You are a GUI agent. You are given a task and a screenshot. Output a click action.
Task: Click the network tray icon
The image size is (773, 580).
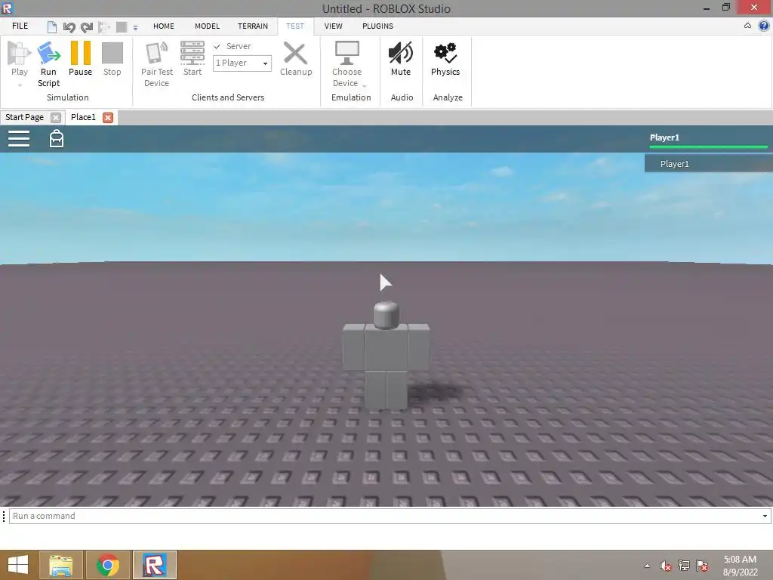(x=684, y=566)
